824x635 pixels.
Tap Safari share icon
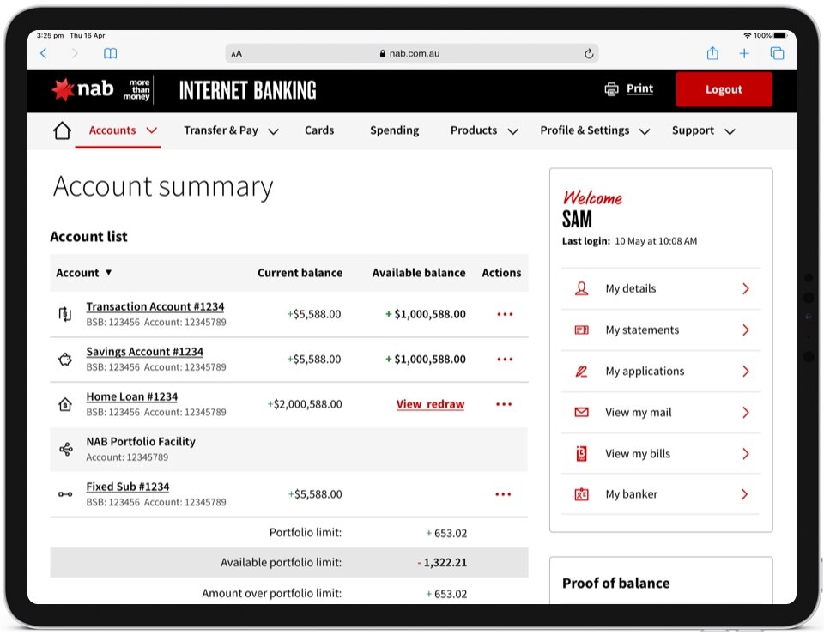click(x=712, y=53)
